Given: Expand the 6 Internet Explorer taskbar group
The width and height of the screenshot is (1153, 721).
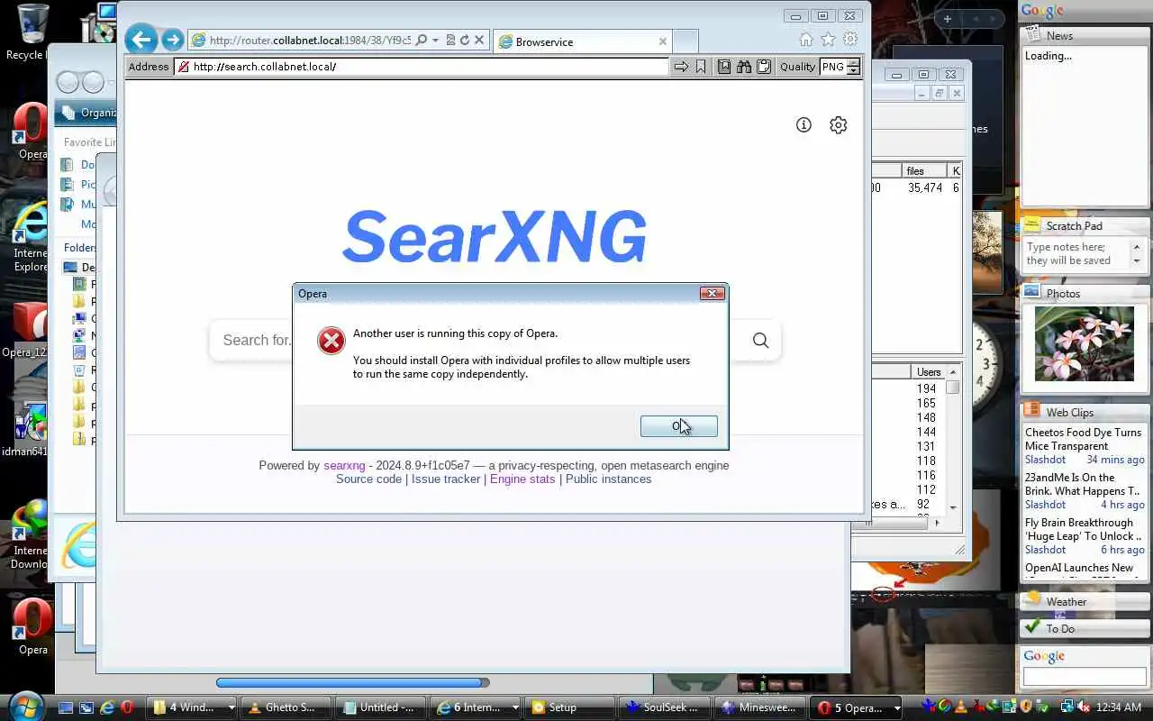Looking at the screenshot, I should (514, 708).
